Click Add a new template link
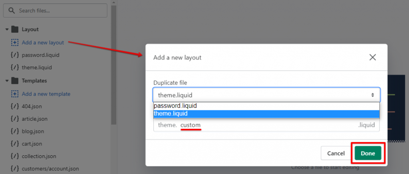 (46, 94)
